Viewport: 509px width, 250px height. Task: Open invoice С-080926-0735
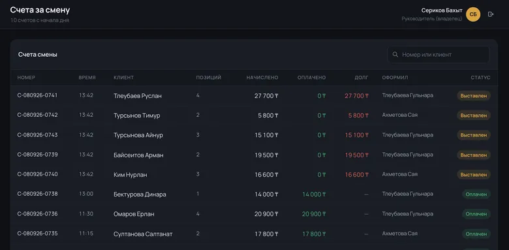37,234
